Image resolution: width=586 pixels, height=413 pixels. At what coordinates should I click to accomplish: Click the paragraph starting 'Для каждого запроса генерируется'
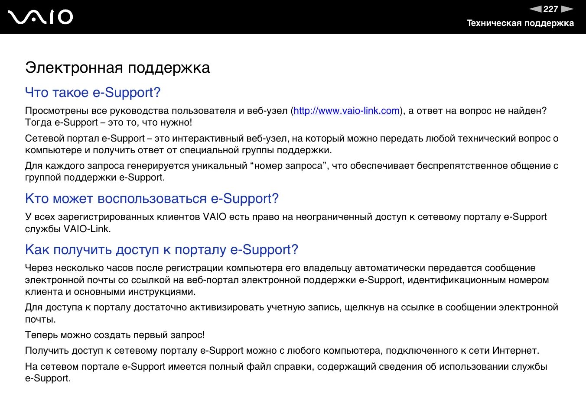coord(292,172)
